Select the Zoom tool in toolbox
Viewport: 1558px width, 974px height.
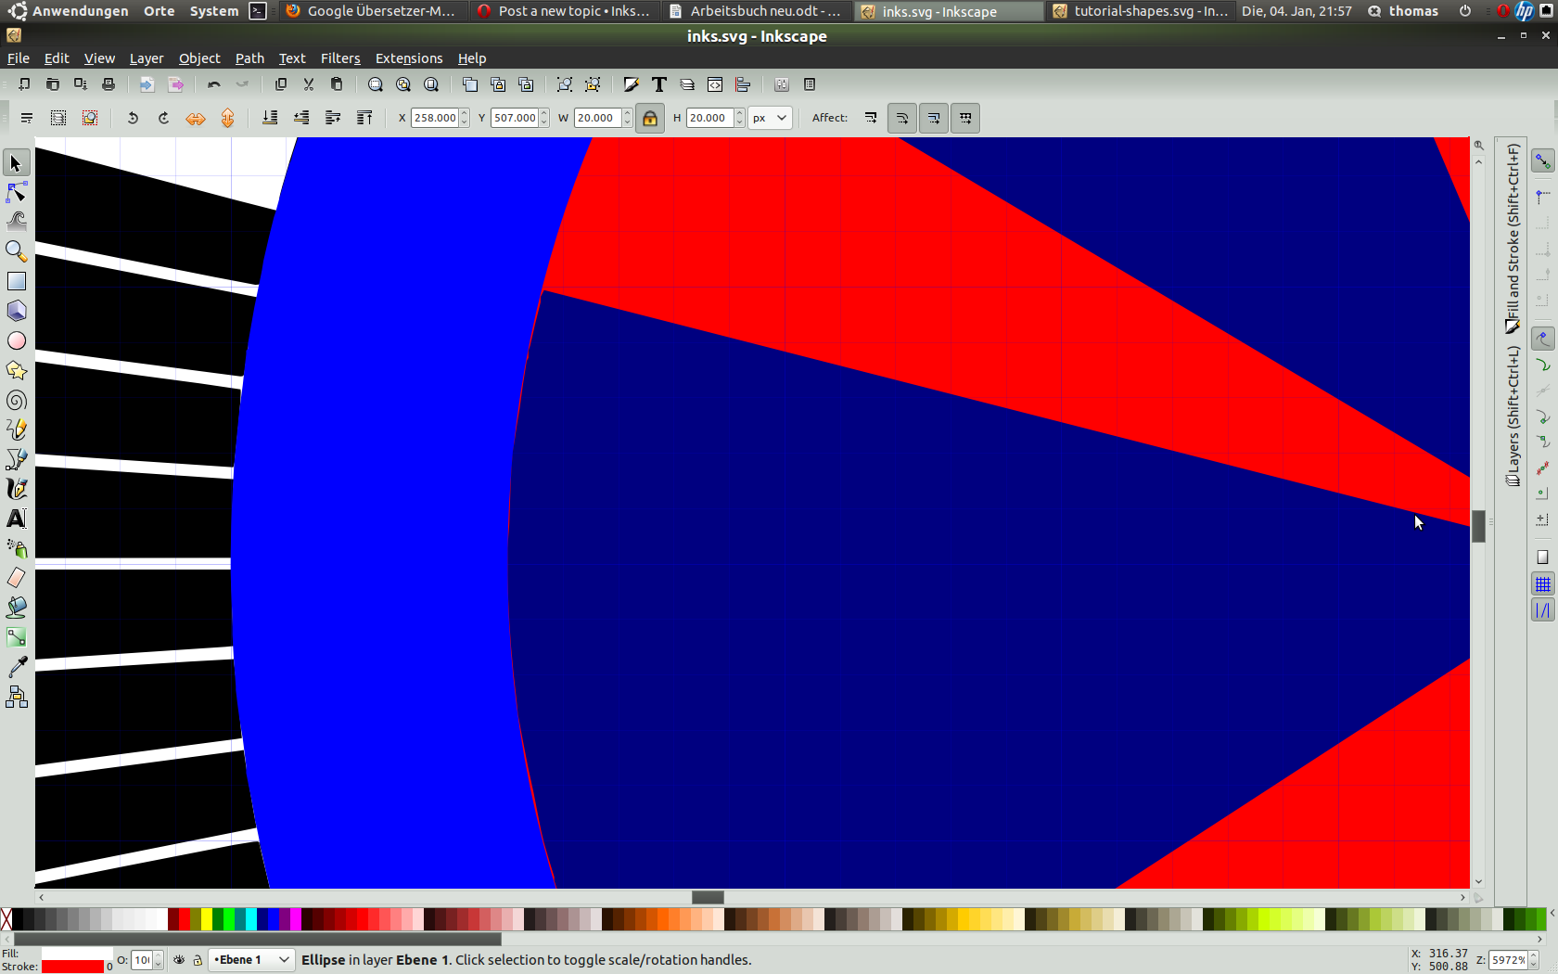(x=17, y=251)
